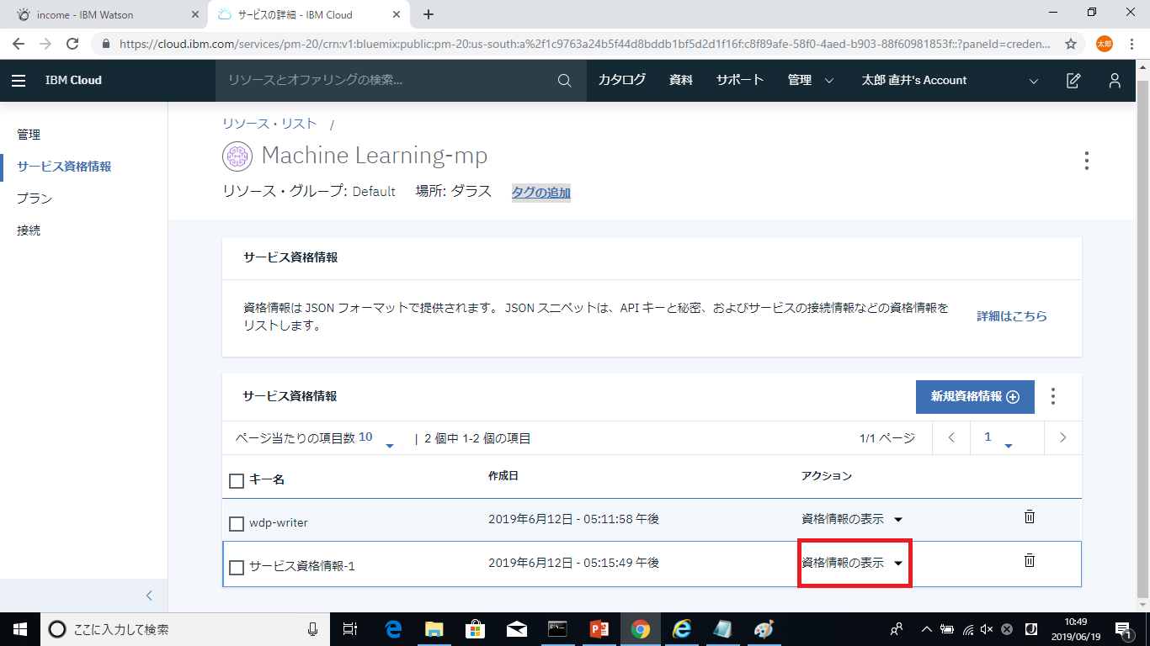The height and width of the screenshot is (646, 1150).
Task: Collapse the left sidebar with chevron
Action: click(149, 596)
